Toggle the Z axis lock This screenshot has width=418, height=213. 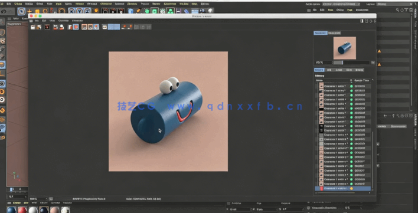click(x=87, y=11)
